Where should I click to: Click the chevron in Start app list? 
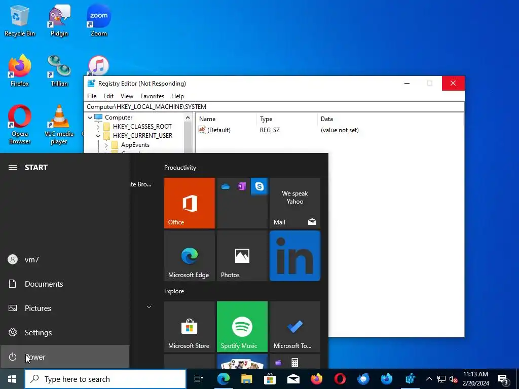click(x=149, y=307)
